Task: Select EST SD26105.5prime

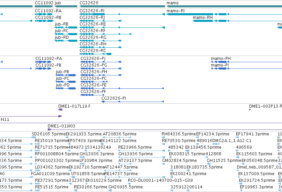Action: pyautogui.click(x=49, y=134)
